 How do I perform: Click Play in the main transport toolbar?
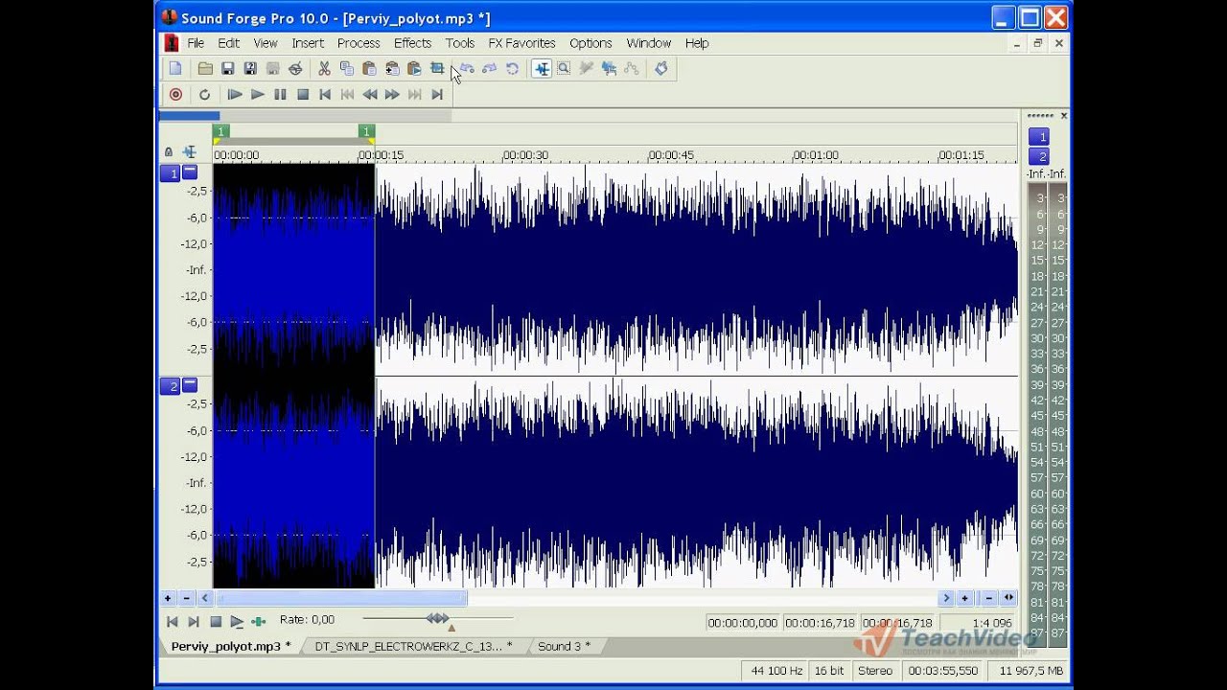click(257, 94)
